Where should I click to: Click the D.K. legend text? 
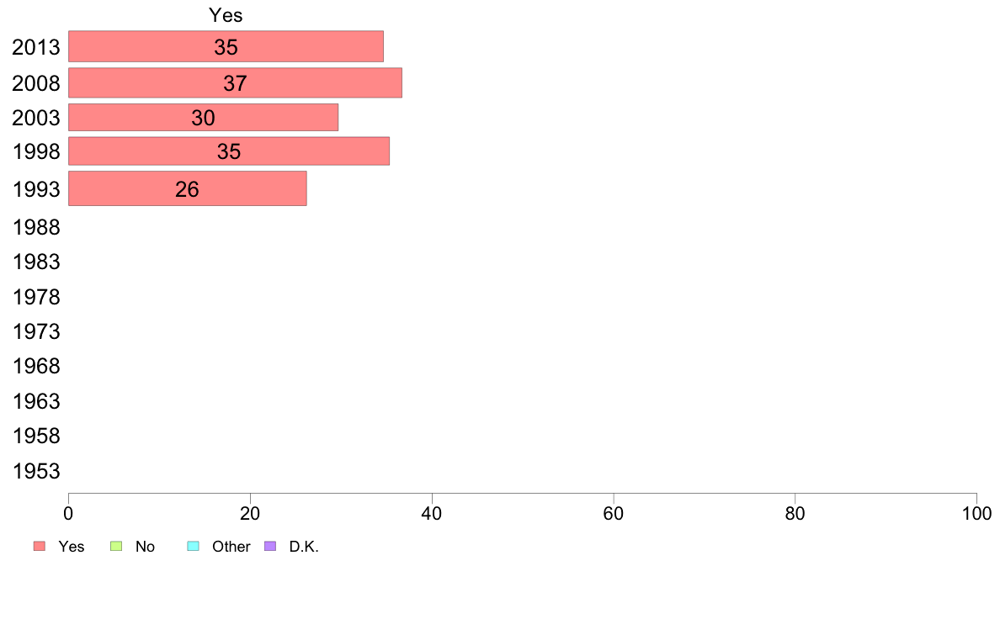[304, 547]
